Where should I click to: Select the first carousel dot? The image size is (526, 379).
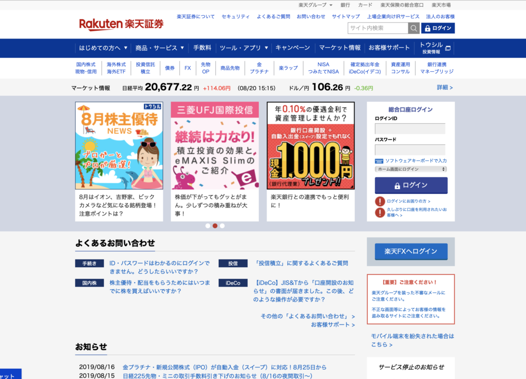(208, 226)
